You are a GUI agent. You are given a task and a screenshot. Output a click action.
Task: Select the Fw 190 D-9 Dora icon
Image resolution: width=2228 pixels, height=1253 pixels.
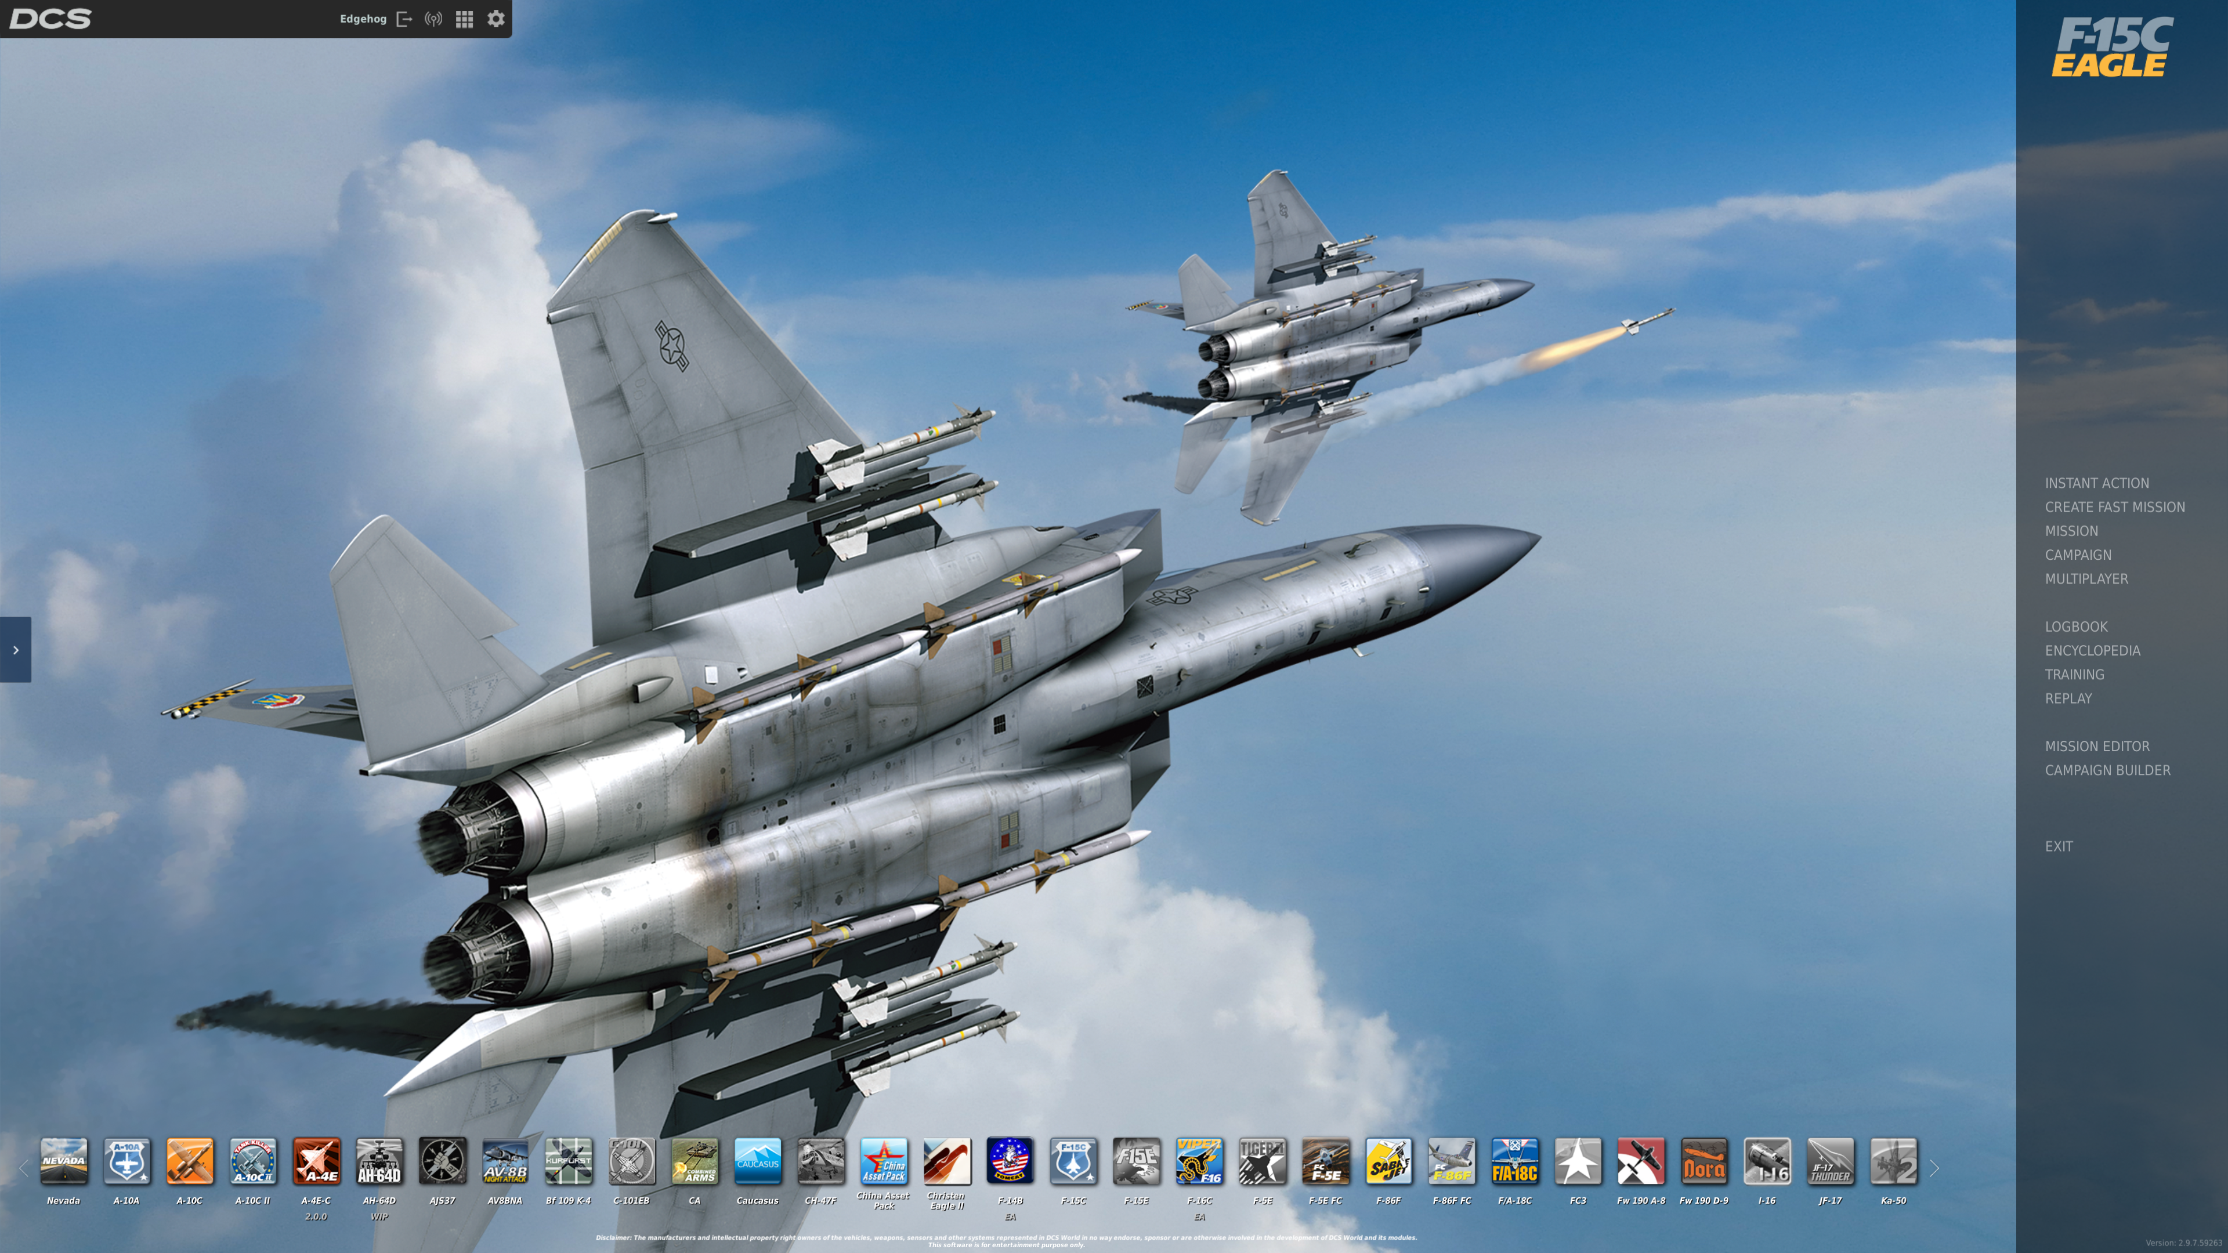coord(1705,1160)
